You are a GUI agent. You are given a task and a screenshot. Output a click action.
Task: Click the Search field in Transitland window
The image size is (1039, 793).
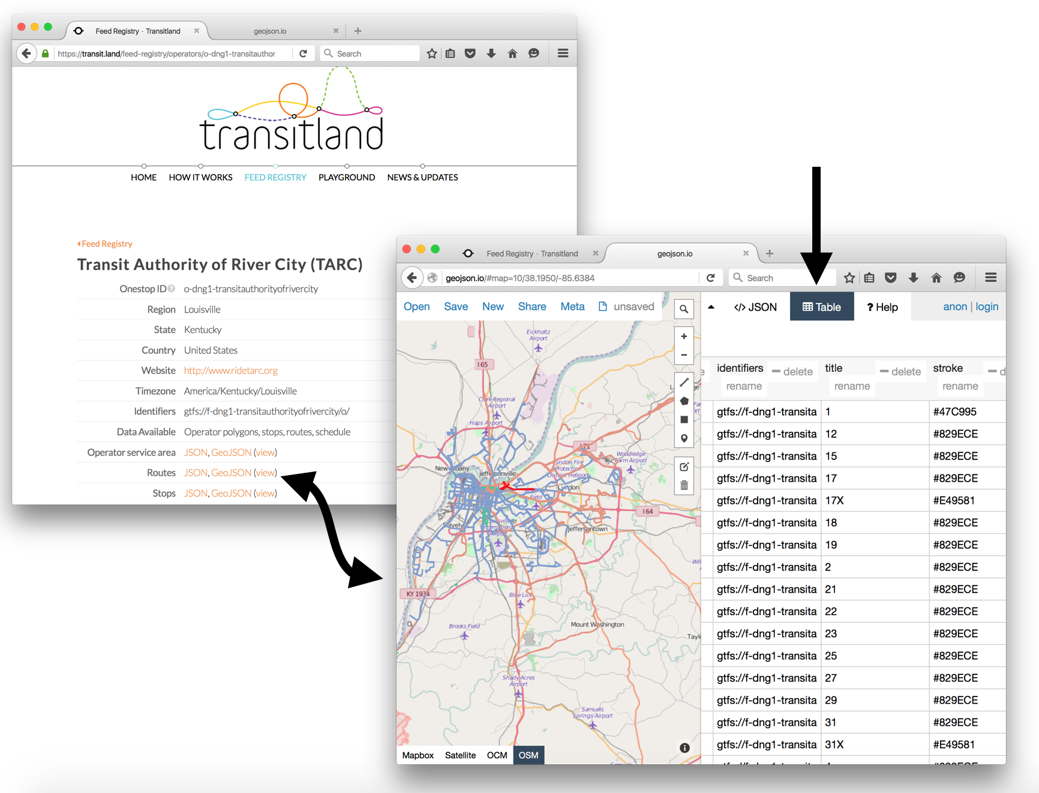[370, 53]
